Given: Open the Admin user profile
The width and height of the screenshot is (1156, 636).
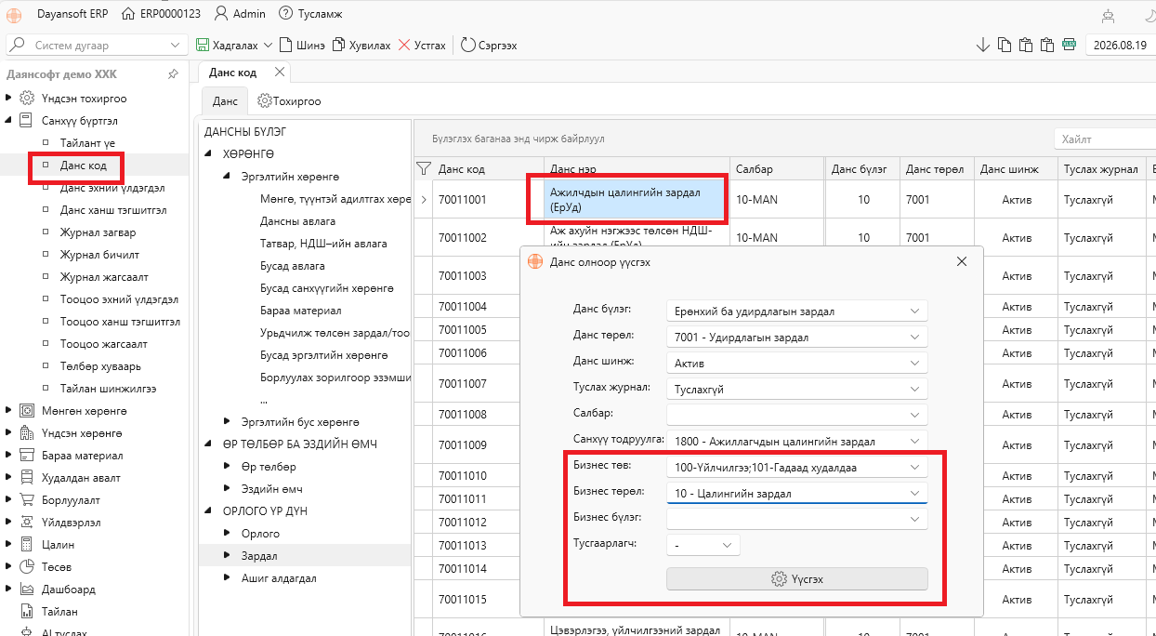Looking at the screenshot, I should [240, 14].
